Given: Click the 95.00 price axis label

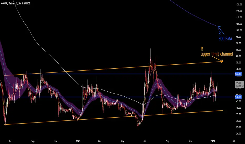Looking at the screenshot, I should [239, 37].
